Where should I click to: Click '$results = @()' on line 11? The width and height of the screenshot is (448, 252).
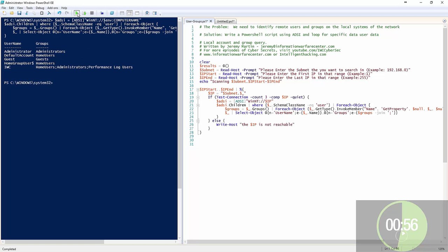(214, 66)
